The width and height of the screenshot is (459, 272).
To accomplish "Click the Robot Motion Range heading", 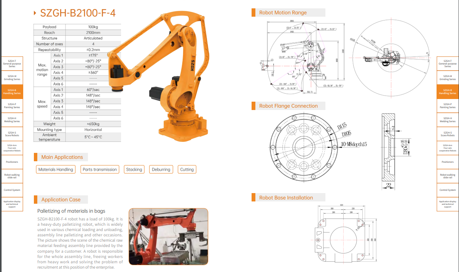I will [283, 13].
